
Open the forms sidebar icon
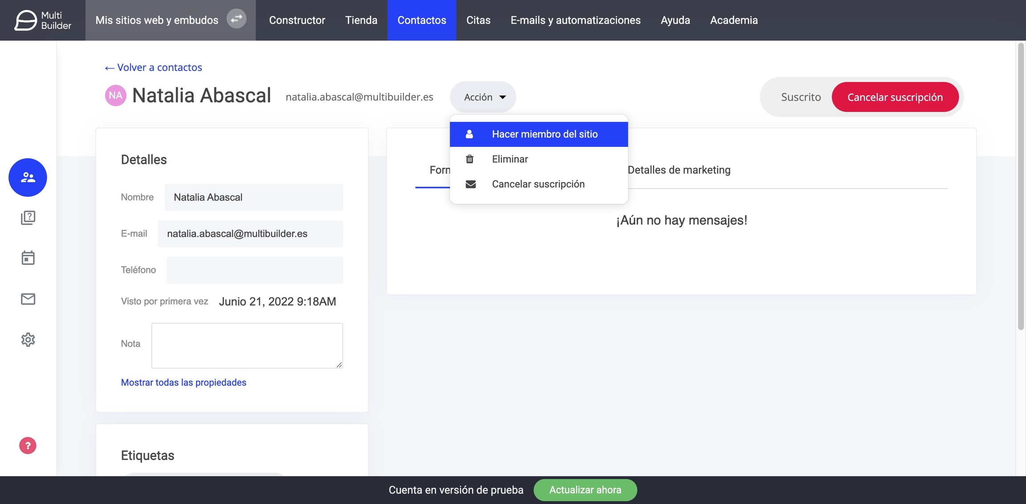(28, 217)
